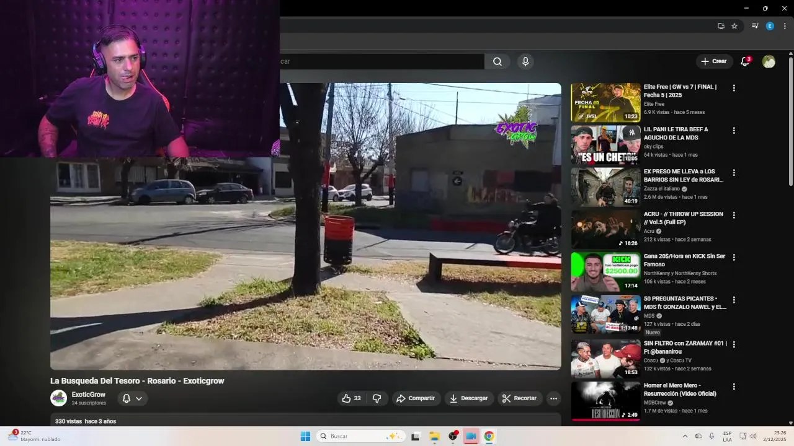Click Recortar clip button
This screenshot has height=446, width=794.
click(519, 398)
